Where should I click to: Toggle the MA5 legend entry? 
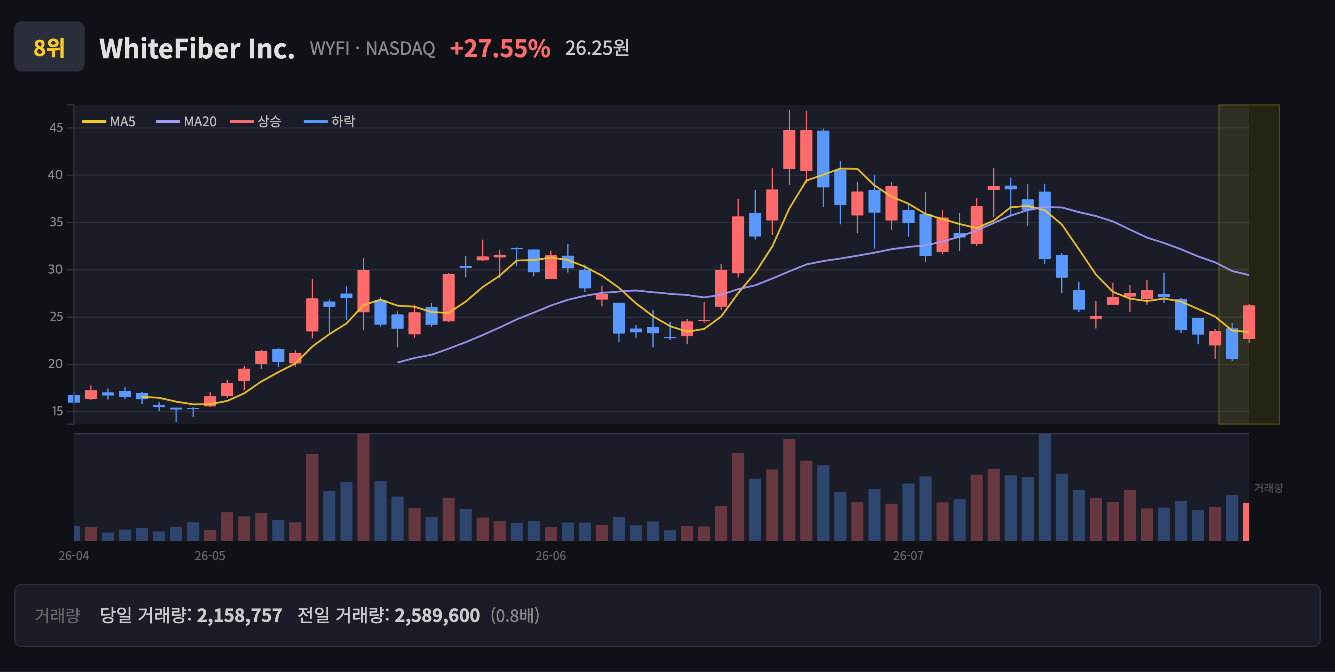(109, 122)
